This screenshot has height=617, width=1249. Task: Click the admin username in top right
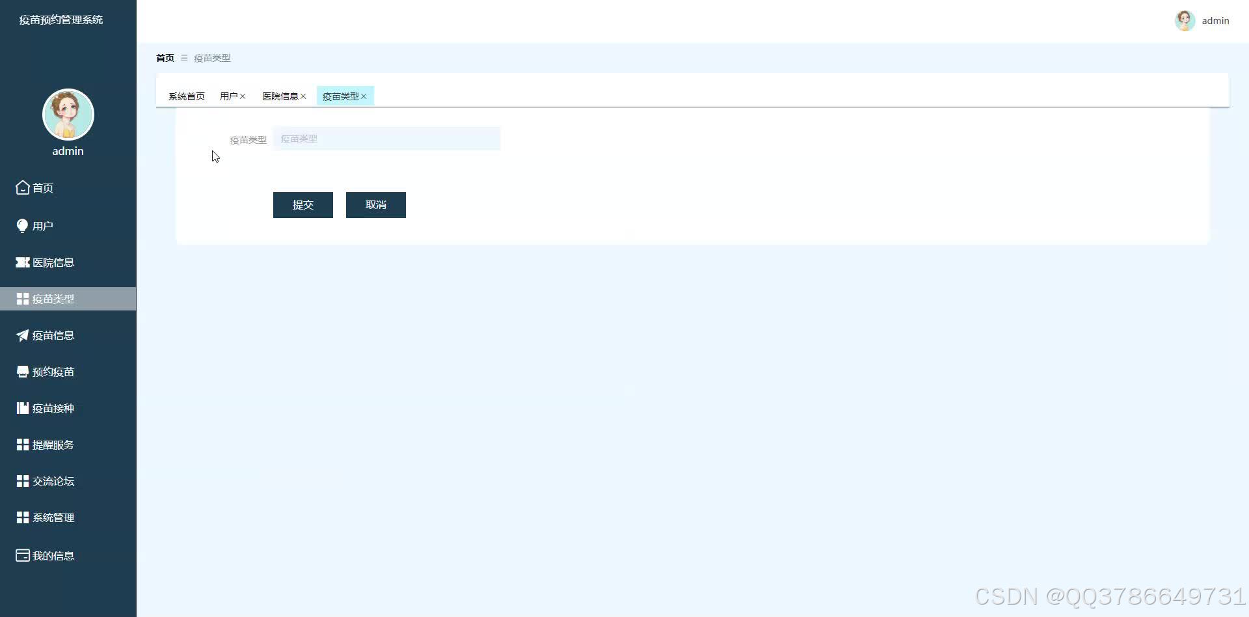[x=1215, y=21]
